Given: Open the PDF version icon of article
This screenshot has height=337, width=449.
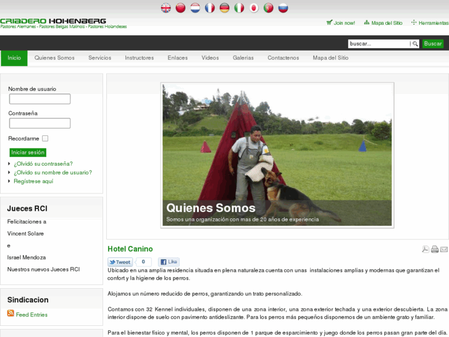Looking at the screenshot, I should [426, 249].
